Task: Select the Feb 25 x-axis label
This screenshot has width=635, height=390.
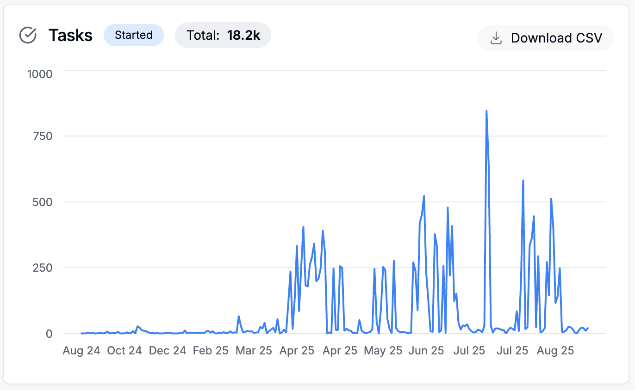Action: point(211,351)
